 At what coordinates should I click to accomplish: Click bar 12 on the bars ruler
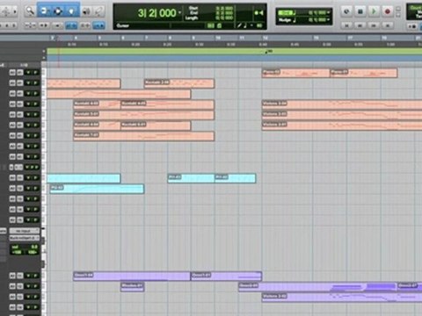point(266,38)
